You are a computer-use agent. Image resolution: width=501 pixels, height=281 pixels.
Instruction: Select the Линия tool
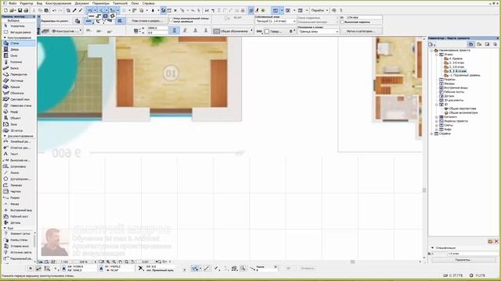click(x=18, y=173)
